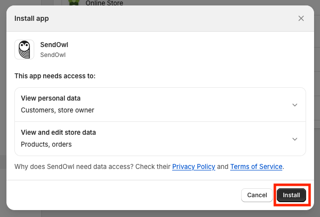This screenshot has height=217, width=320.
Task: Click the View personal data heading
Action: 51,98
